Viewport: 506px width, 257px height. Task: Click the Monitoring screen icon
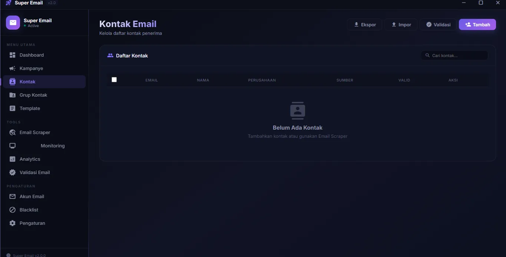pyautogui.click(x=13, y=146)
